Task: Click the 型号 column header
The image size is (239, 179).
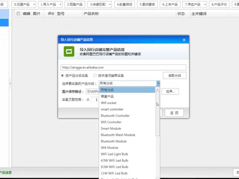Action: (60, 14)
